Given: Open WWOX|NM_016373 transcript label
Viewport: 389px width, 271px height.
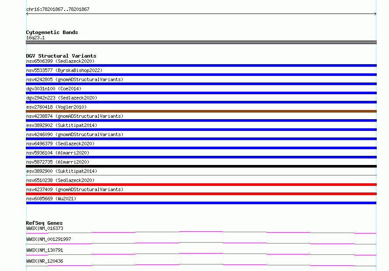Looking at the screenshot, I should coord(45,228).
